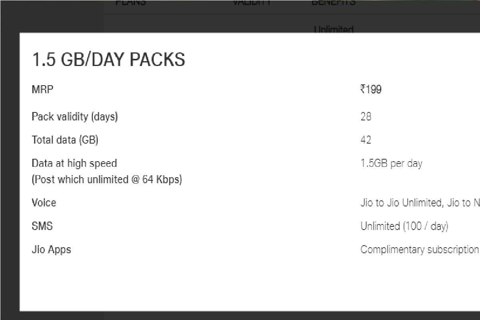
Task: Click the Unlimited text above the popup
Action: point(334,29)
